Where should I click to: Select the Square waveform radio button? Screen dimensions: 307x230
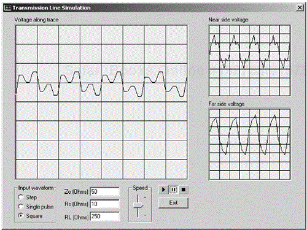coord(20,216)
